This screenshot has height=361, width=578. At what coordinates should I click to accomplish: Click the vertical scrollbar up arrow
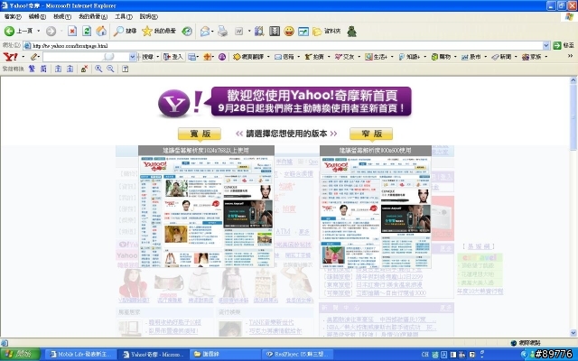[573, 80]
